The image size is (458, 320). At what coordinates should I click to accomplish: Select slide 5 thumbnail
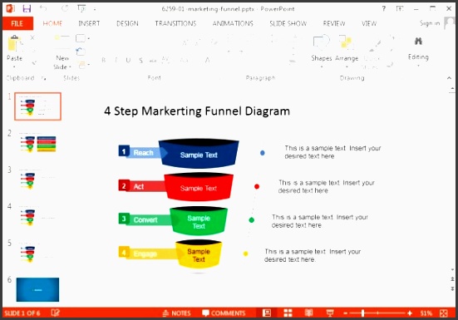[x=37, y=254]
